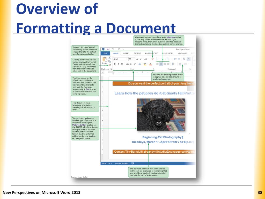
Task: Decrease font size with Shrink Font
Action: click(x=141, y=59)
